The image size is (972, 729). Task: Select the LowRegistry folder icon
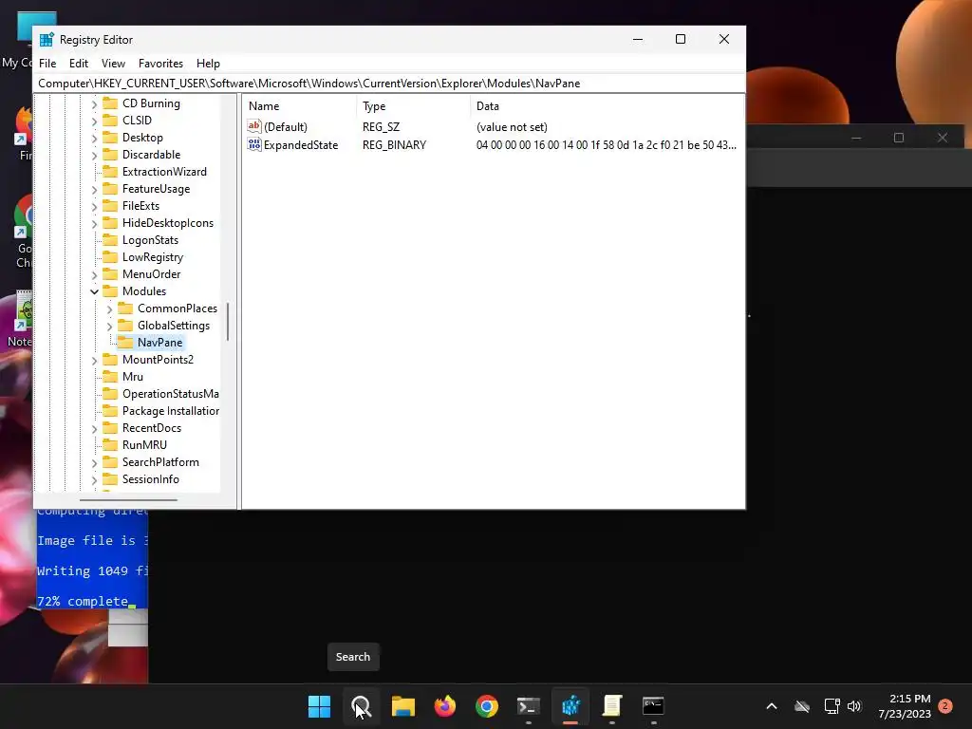pyautogui.click(x=110, y=256)
